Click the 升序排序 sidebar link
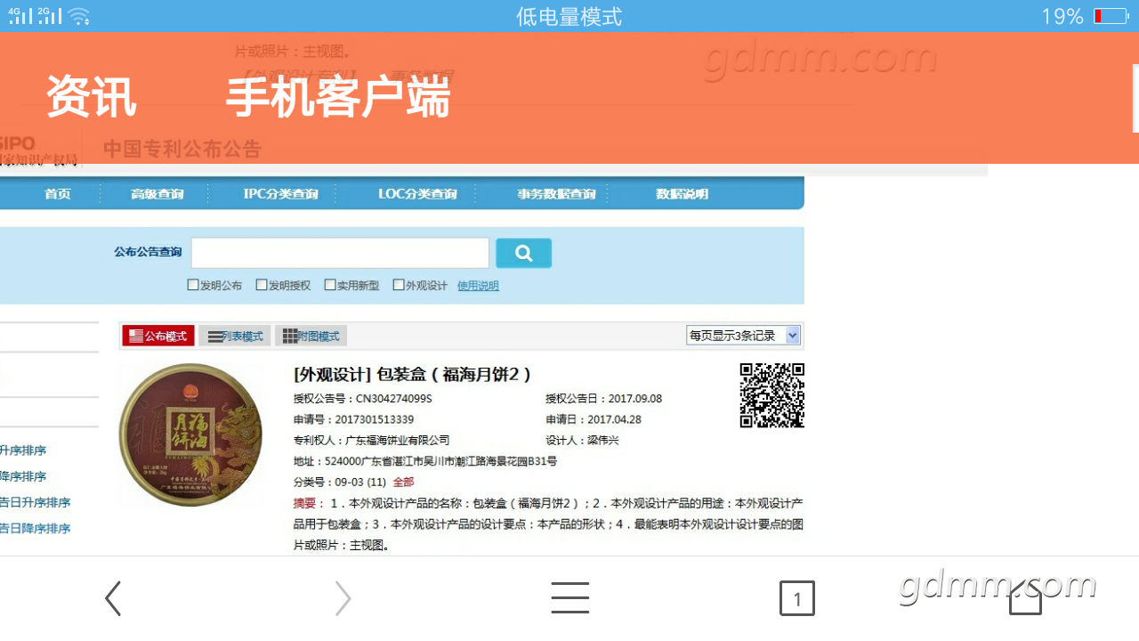Viewport: 1139px width, 641px height. coord(23,450)
